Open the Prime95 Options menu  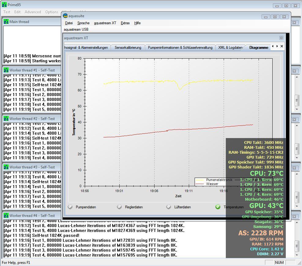(x=52, y=12)
